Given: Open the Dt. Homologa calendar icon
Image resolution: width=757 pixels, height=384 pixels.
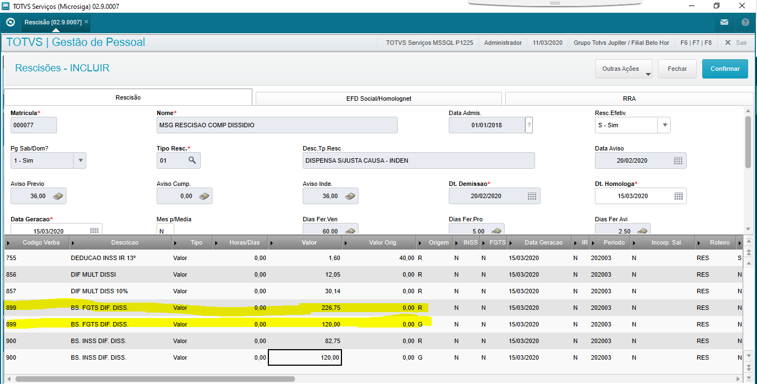Looking at the screenshot, I should (678, 196).
